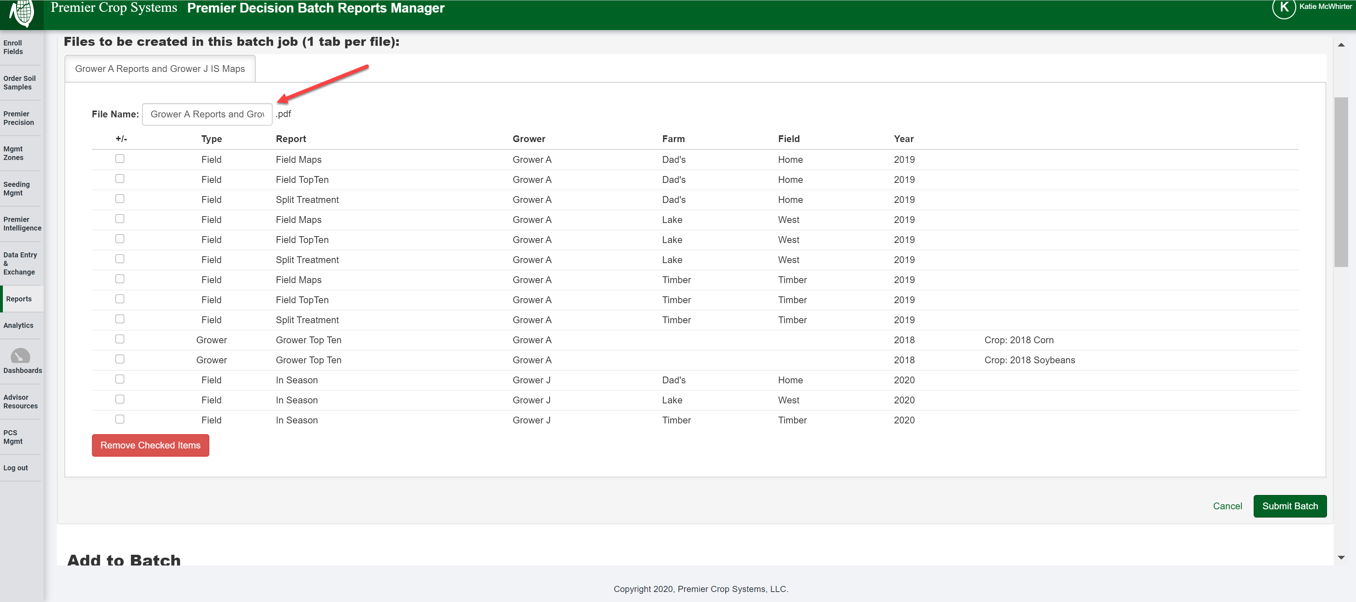Click Cancel near Submit Batch
The image size is (1356, 602).
(x=1228, y=506)
